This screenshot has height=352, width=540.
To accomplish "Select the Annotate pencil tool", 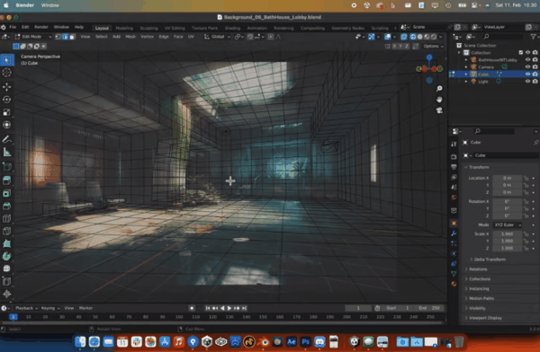I will [6, 139].
